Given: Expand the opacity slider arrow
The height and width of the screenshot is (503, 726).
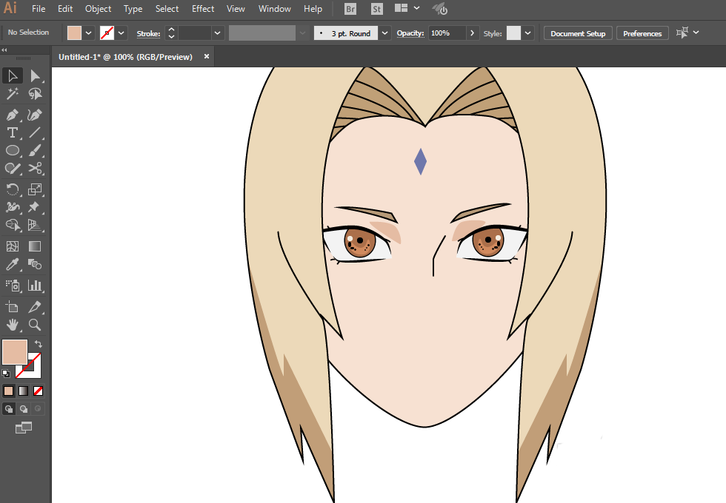Looking at the screenshot, I should click(x=473, y=33).
